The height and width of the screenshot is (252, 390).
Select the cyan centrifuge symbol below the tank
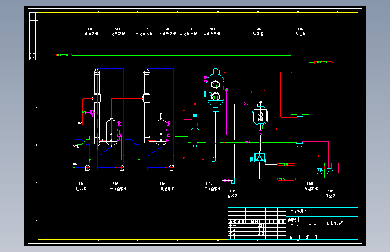[258, 158]
